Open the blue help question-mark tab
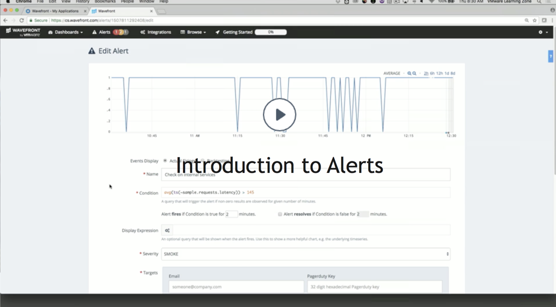Screen dimensions: 556x307 click(551, 56)
